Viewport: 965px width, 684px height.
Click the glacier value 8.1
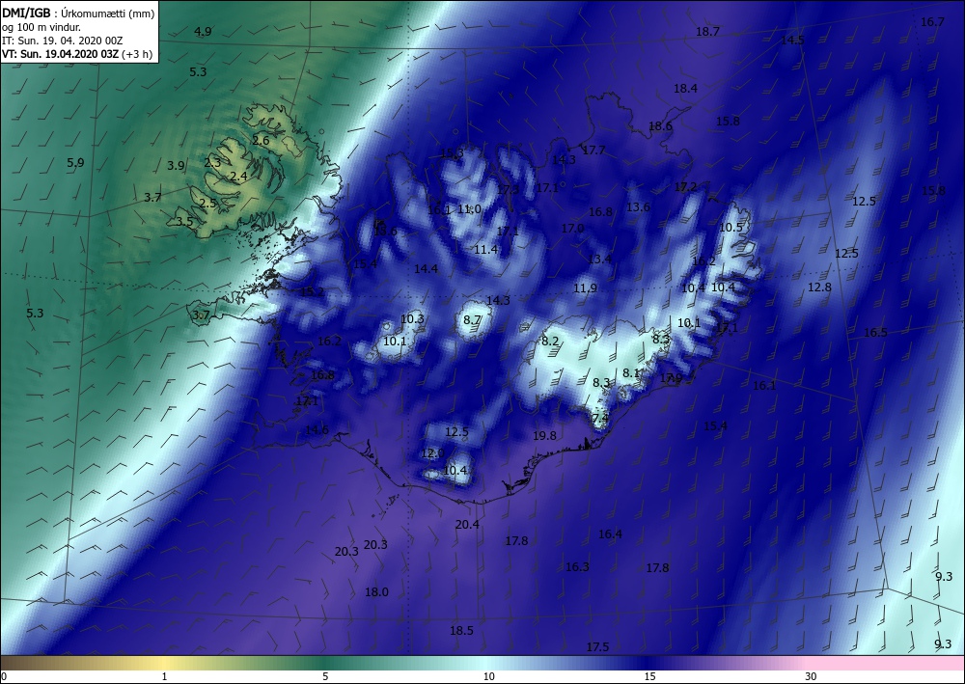point(631,372)
